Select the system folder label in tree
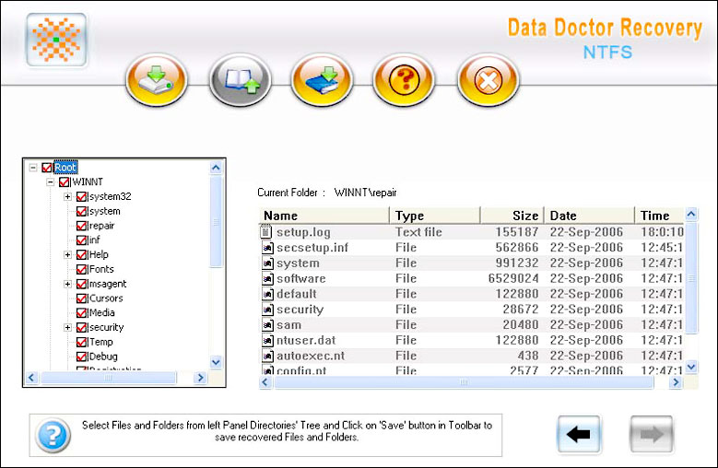 [105, 211]
